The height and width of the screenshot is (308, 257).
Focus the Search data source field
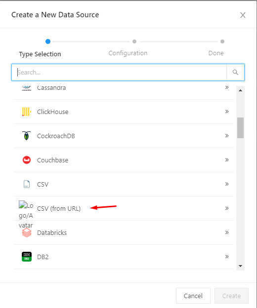click(119, 72)
